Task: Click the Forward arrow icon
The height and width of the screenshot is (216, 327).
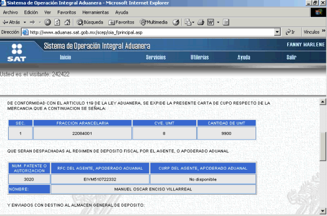Action: 32,22
